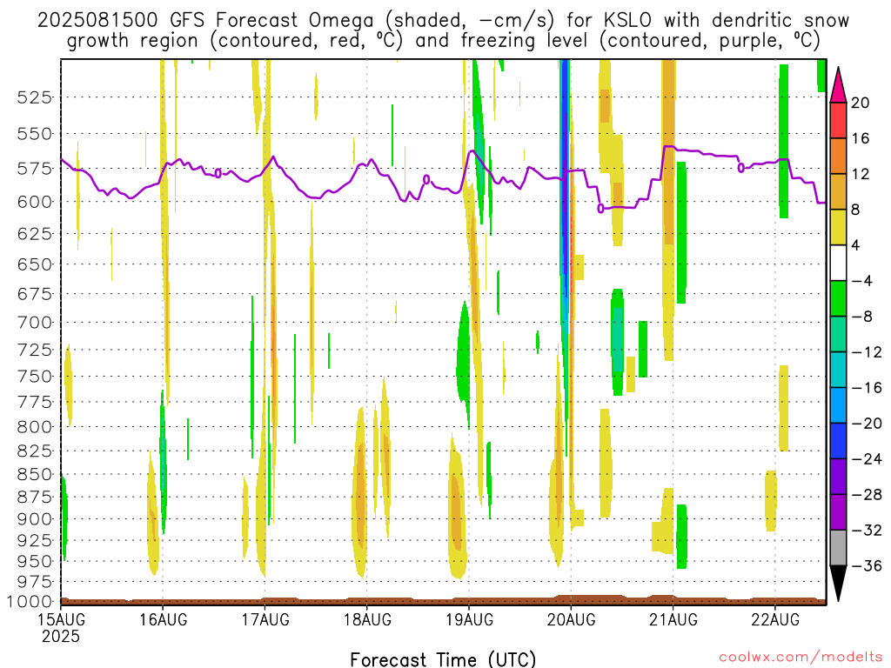
Task: Click the 550 pressure level label
Action: point(34,134)
